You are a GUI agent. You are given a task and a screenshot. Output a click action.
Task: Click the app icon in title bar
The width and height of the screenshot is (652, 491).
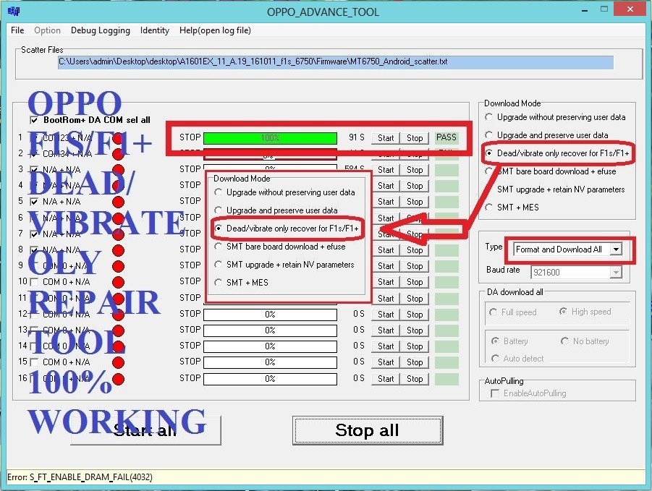[x=13, y=11]
